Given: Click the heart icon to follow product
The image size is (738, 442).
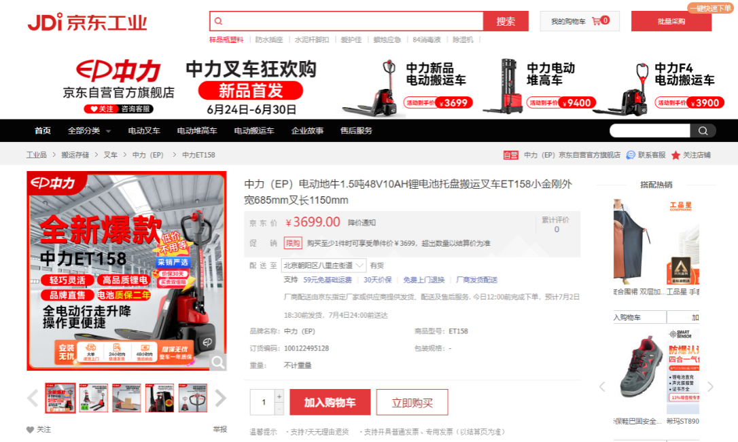Looking at the screenshot, I should coord(30,430).
